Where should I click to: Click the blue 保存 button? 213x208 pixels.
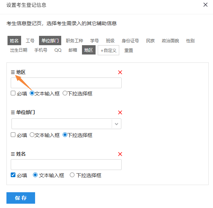(21, 198)
